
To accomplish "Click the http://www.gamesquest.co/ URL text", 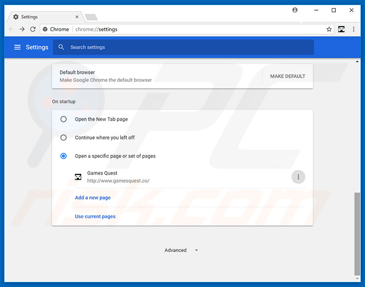I will coord(118,181).
